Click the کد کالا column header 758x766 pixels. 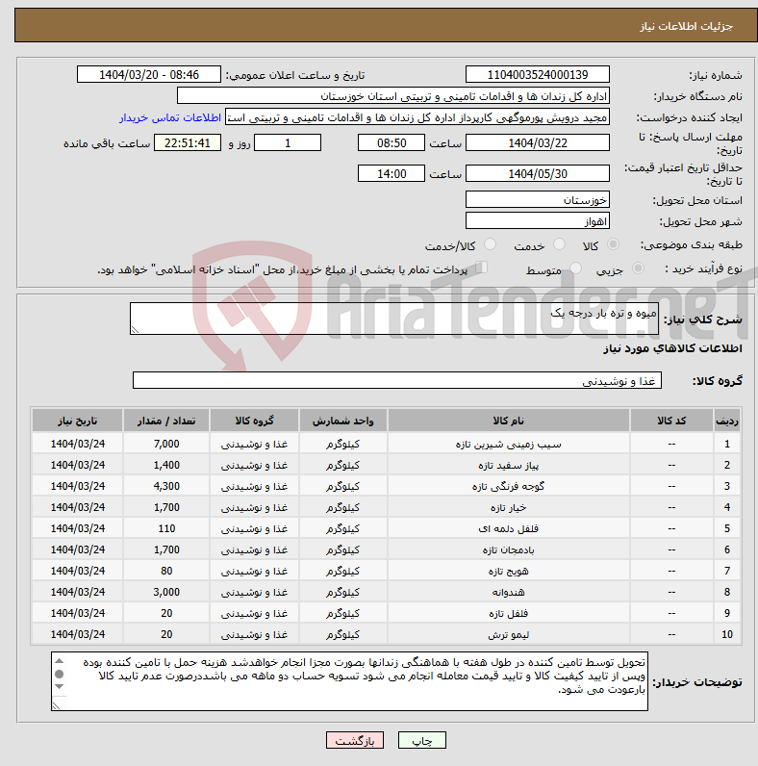671,421
